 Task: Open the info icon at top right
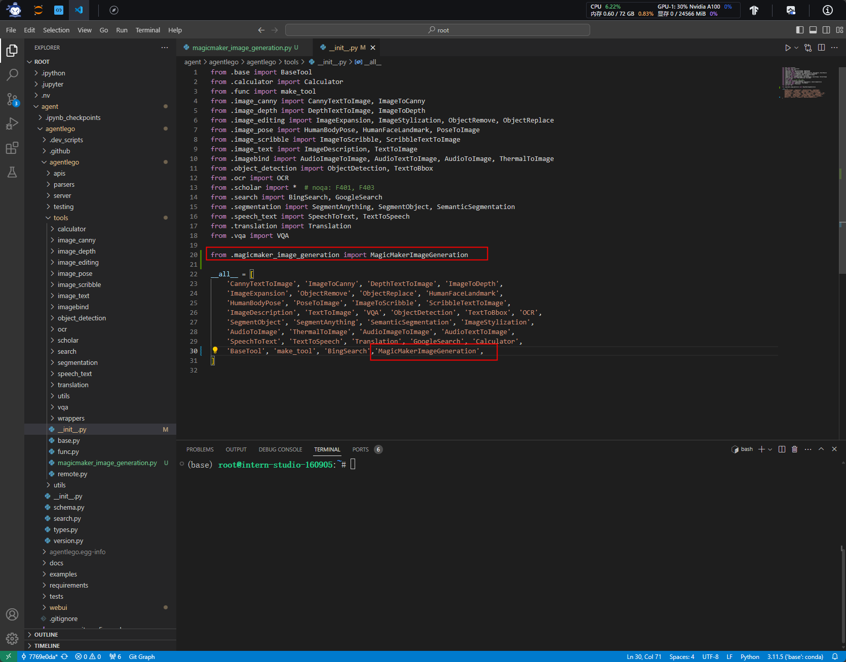[828, 10]
